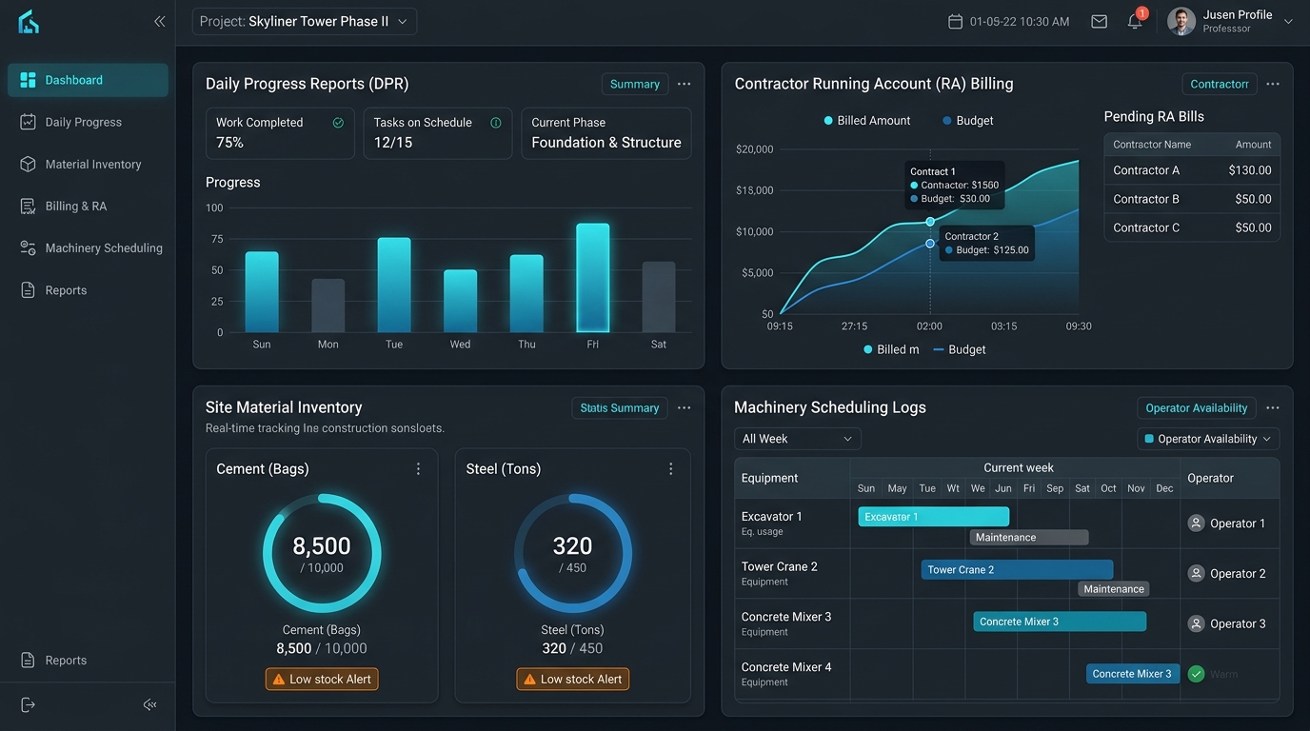Collapse sidebar with double chevron at top
The height and width of the screenshot is (731, 1310).
pyautogui.click(x=159, y=21)
